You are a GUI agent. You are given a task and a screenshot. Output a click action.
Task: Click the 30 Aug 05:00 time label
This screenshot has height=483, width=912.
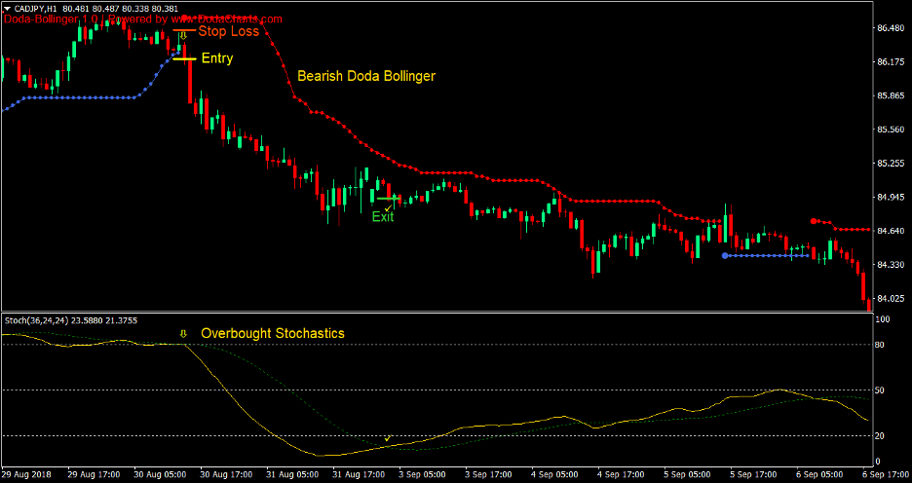coord(160,475)
